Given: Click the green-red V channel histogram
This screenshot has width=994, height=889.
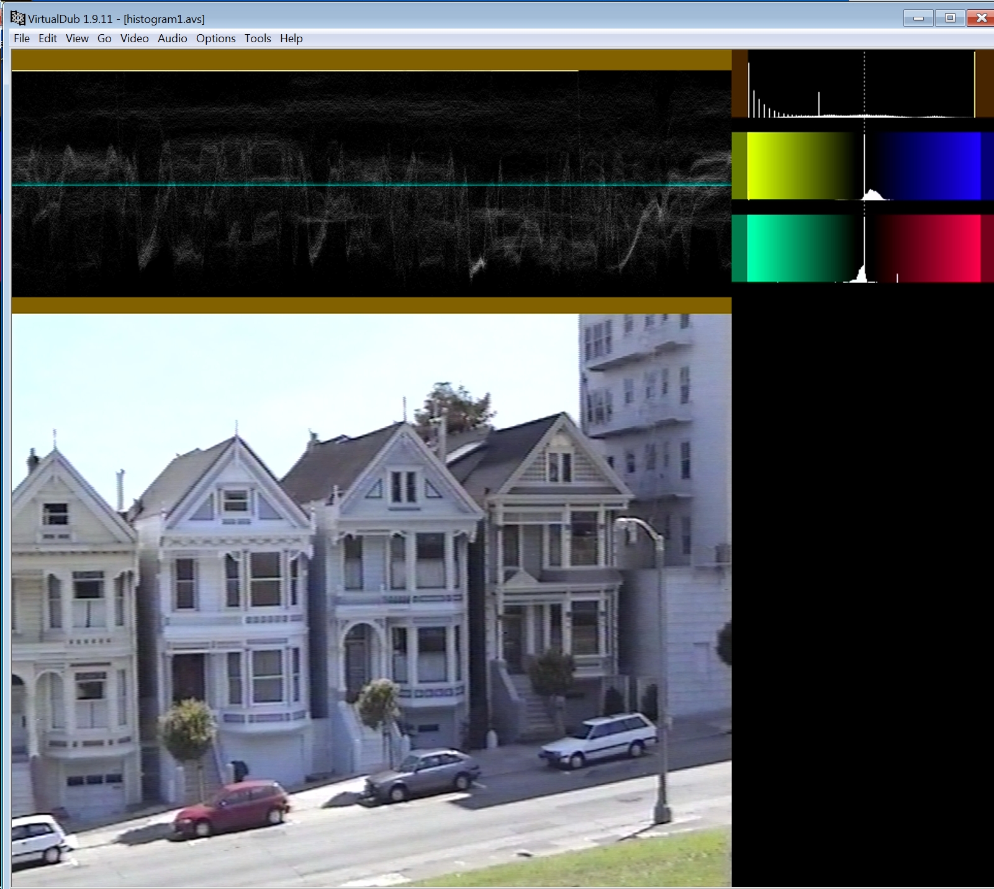Looking at the screenshot, I should tap(862, 248).
